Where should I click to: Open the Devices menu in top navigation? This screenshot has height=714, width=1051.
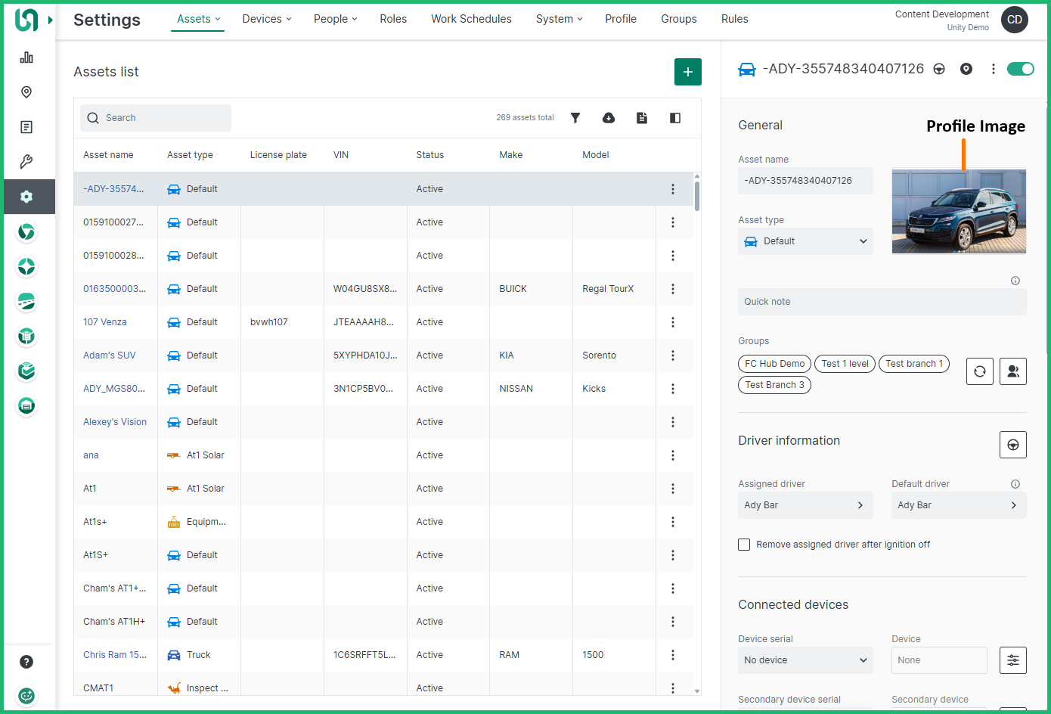click(x=266, y=19)
